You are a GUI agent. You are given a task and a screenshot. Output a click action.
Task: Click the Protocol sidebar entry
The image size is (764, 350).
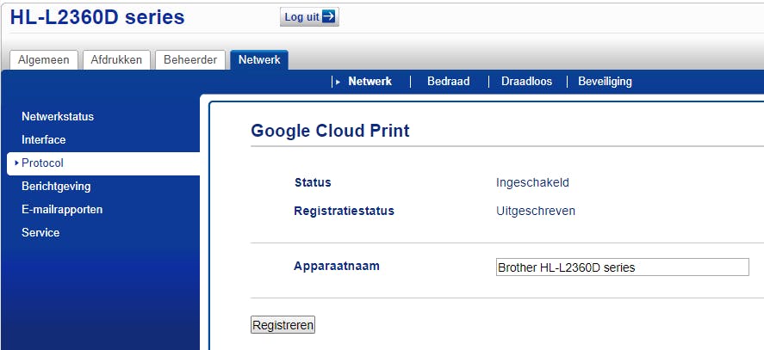click(x=43, y=163)
